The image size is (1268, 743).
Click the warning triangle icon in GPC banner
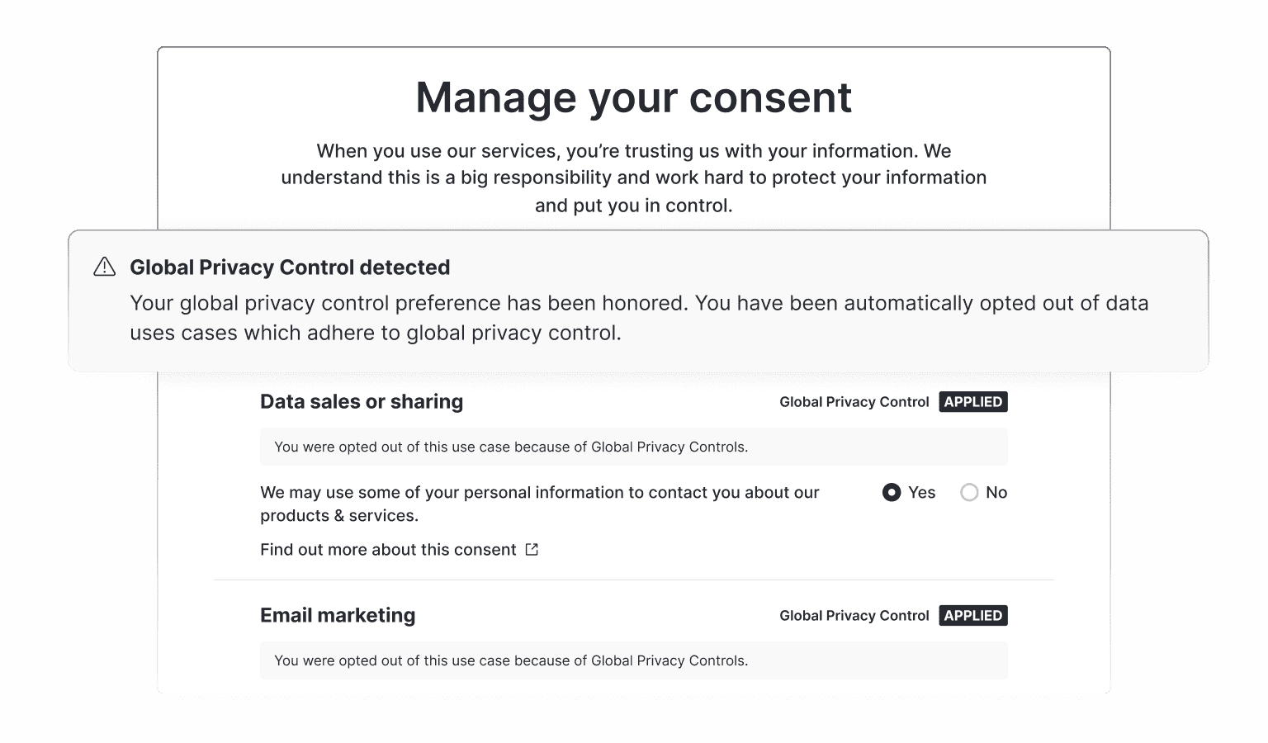tap(104, 267)
